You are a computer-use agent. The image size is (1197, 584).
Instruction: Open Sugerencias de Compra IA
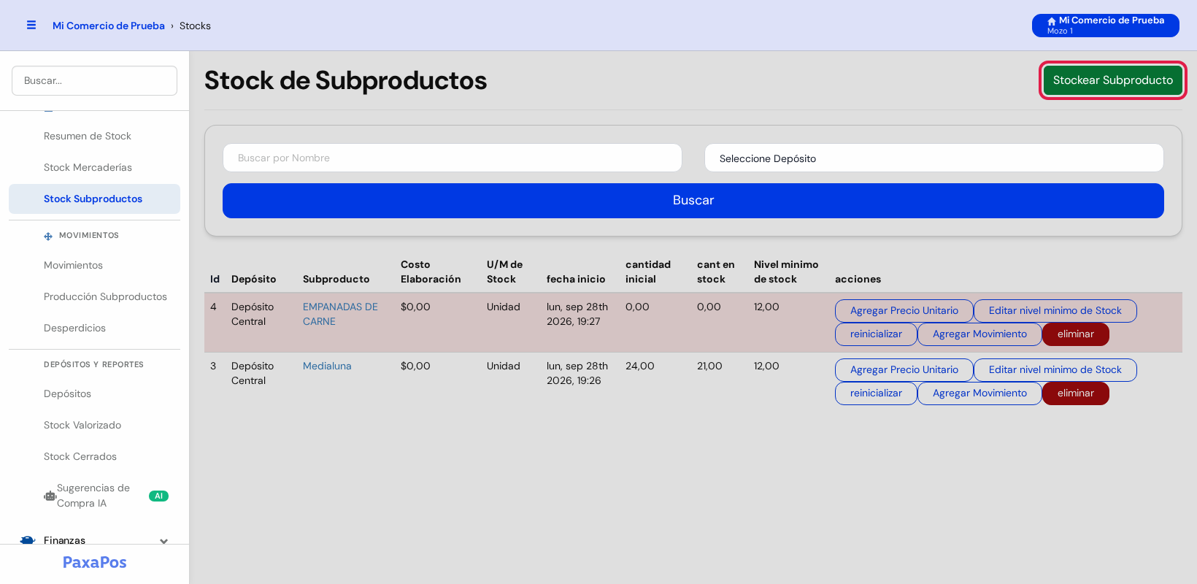pos(94,496)
